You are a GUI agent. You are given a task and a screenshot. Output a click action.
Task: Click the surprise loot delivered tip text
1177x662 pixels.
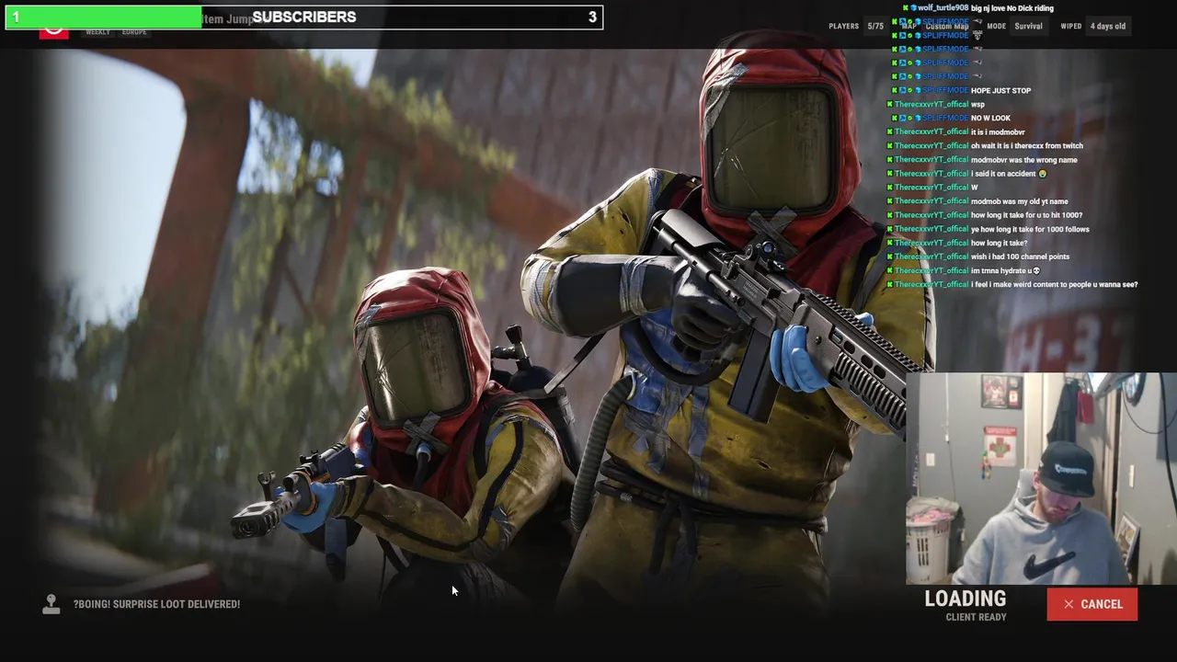click(156, 604)
